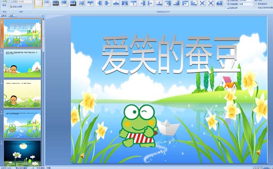Pick the second fade transition icon
Viewport: 273px width, 169px height.
coord(56,3)
